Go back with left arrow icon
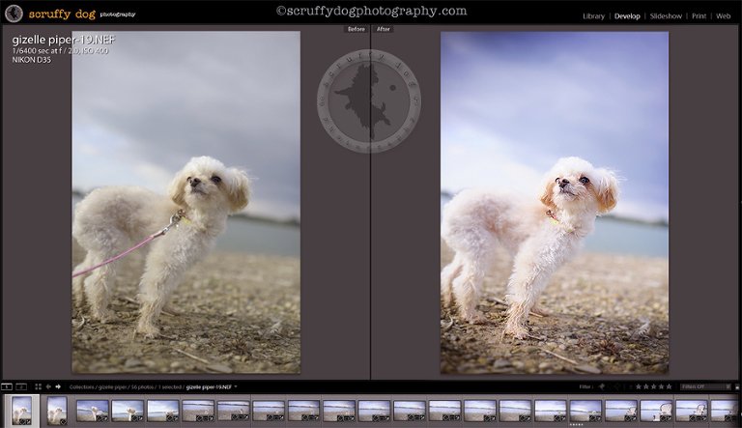The width and height of the screenshot is (742, 428). click(48, 386)
